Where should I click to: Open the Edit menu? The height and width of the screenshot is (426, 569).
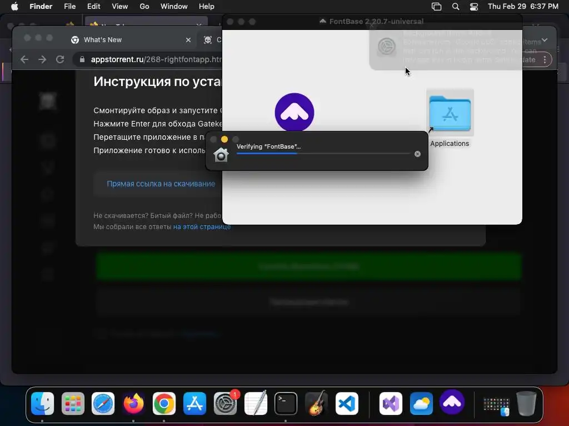pos(93,7)
